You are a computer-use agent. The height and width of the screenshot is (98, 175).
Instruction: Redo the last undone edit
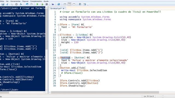(32, 4)
